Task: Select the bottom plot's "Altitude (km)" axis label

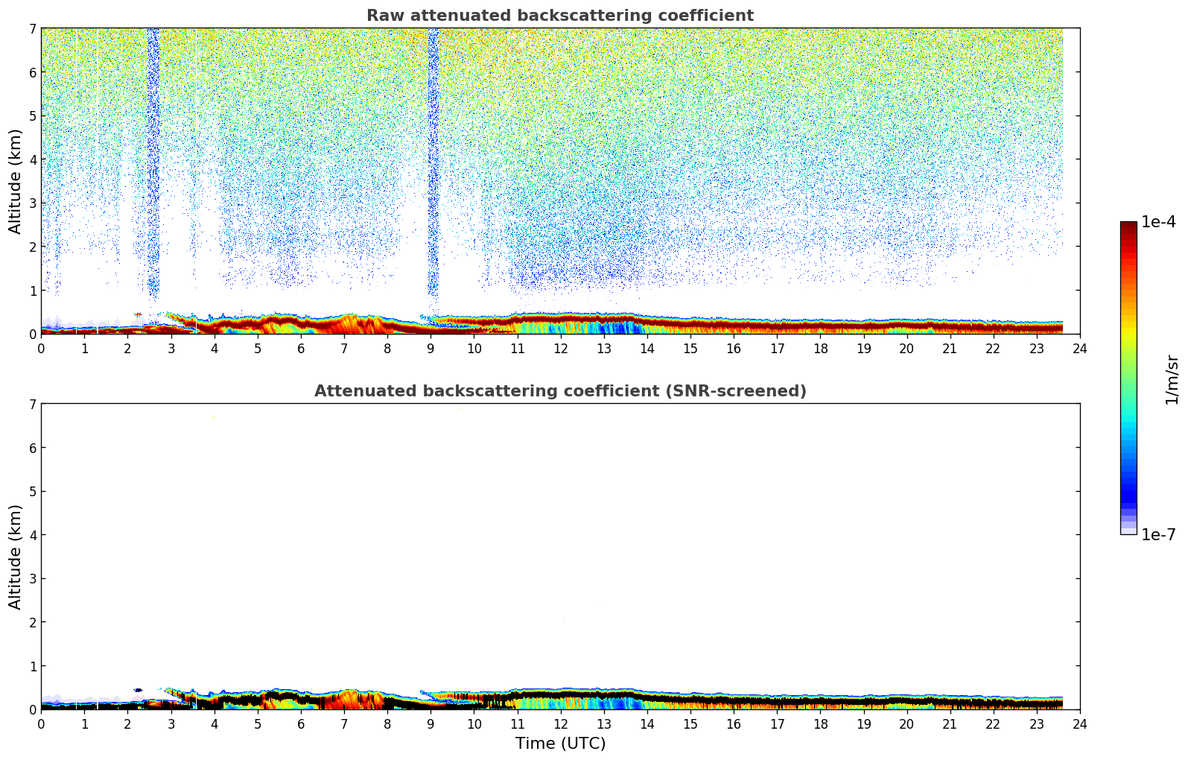Action: click(x=16, y=557)
